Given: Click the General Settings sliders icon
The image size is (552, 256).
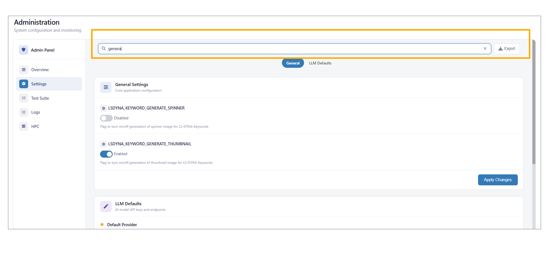Looking at the screenshot, I should coord(106,87).
